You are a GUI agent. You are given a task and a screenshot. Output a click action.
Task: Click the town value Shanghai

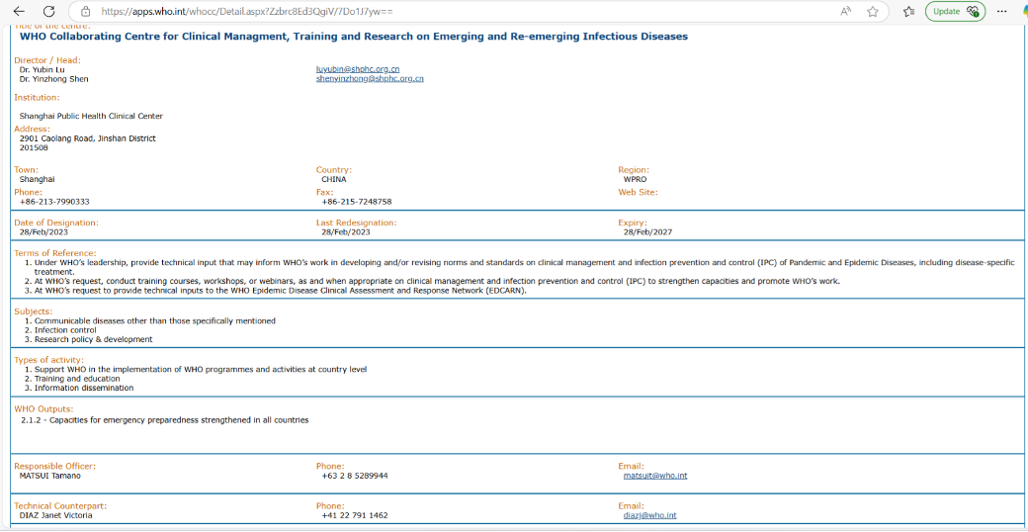(38, 179)
